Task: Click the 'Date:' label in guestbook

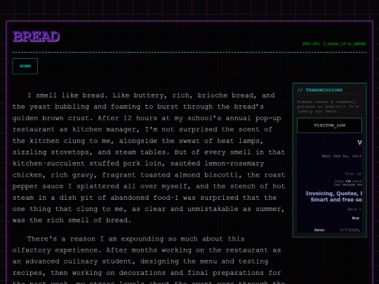Action: (320, 230)
